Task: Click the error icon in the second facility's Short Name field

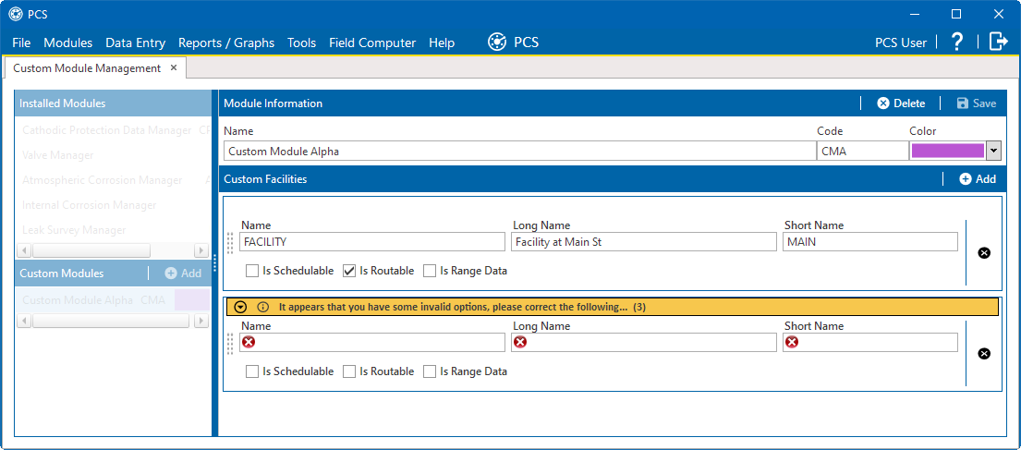Action: point(791,342)
